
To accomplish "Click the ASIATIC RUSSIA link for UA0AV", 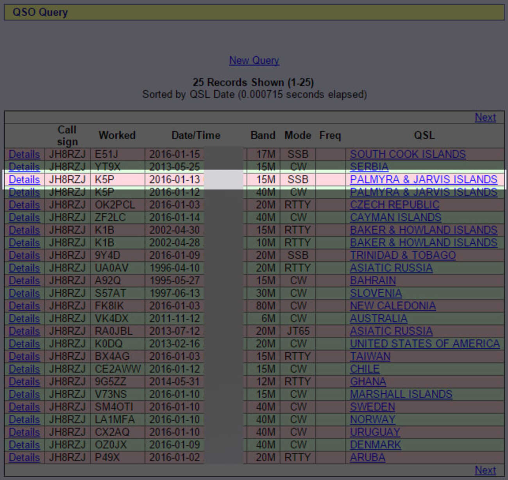I will point(391,268).
